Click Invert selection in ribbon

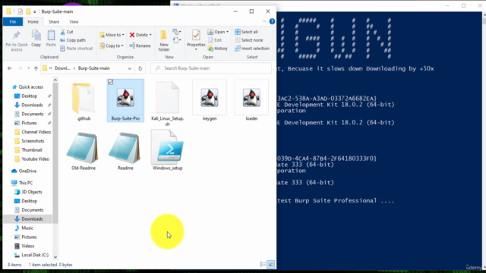point(252,49)
